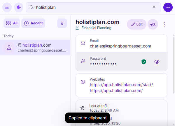Click the Edit button

click(x=136, y=24)
